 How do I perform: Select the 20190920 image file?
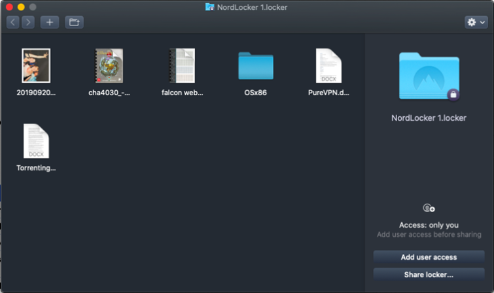tap(36, 65)
